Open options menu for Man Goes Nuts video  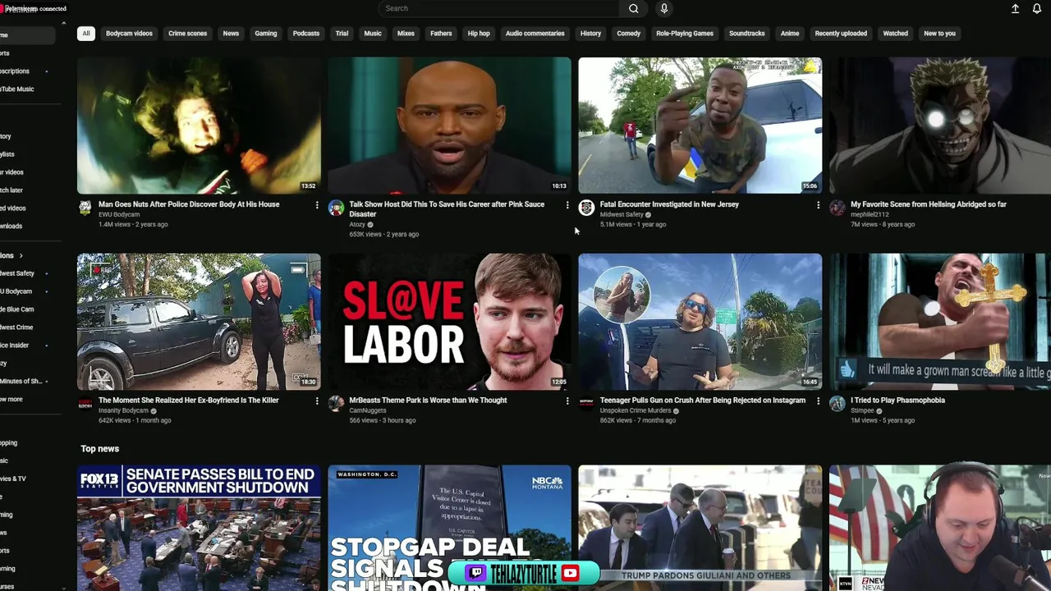tap(317, 205)
